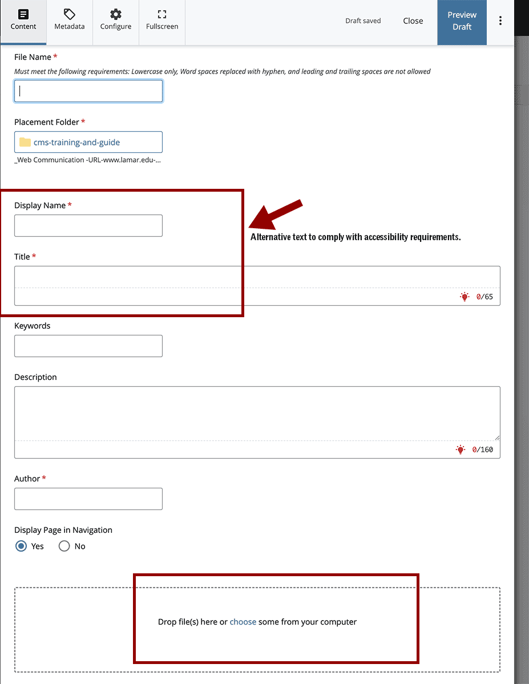
Task: Click the lightbulb icon beside the Description counter
Action: coord(460,450)
